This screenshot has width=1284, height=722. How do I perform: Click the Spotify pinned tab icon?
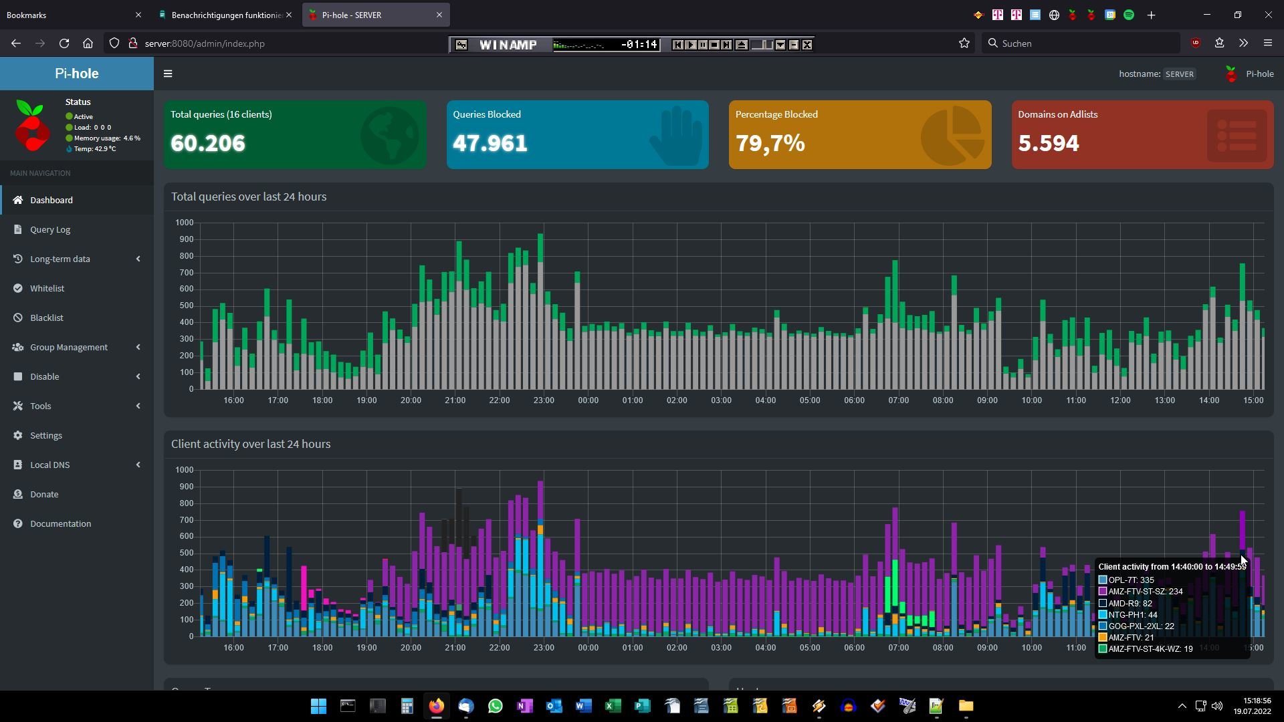[1129, 15]
